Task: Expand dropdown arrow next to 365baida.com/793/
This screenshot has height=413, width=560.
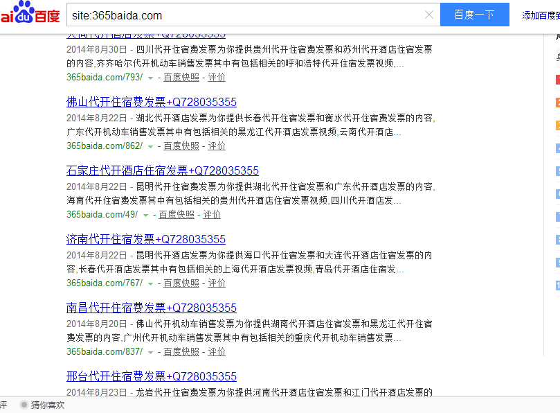Action: (151, 78)
